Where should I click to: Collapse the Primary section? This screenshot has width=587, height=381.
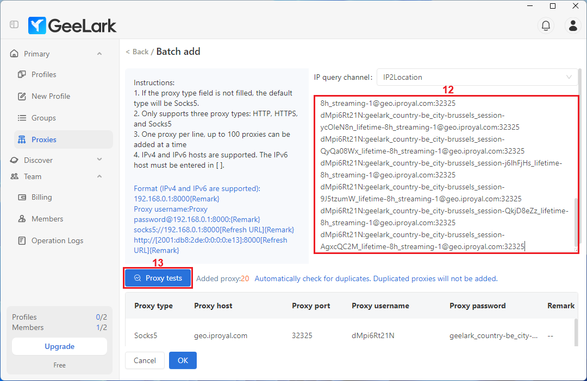(x=99, y=54)
